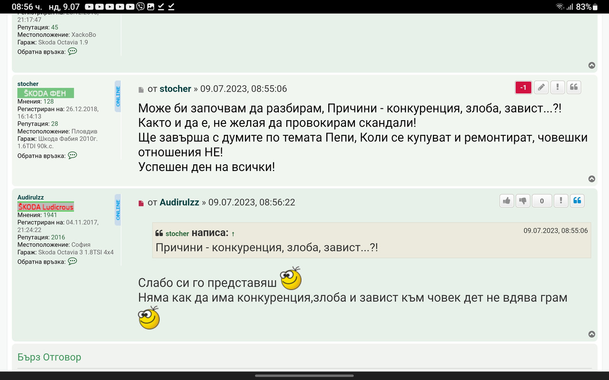The width and height of the screenshot is (609, 380).
Task: Jump to quoted post via the up arrow
Action: pyautogui.click(x=233, y=233)
